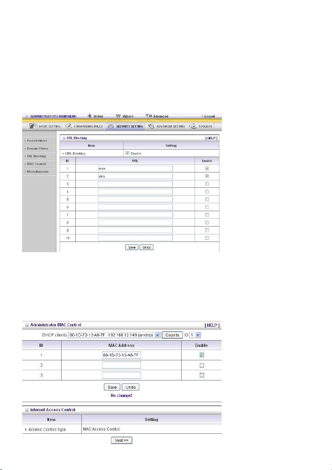This screenshot has width=332, height=470.
Task: Open the Toolbox tab icon
Action: click(x=193, y=127)
